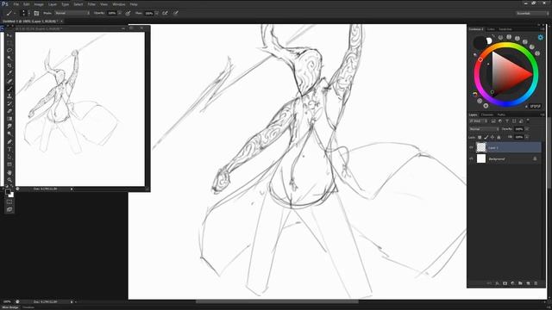Open the Brush Preset picker arrow
Image resolution: width=552 pixels, height=310 pixels.
click(28, 13)
